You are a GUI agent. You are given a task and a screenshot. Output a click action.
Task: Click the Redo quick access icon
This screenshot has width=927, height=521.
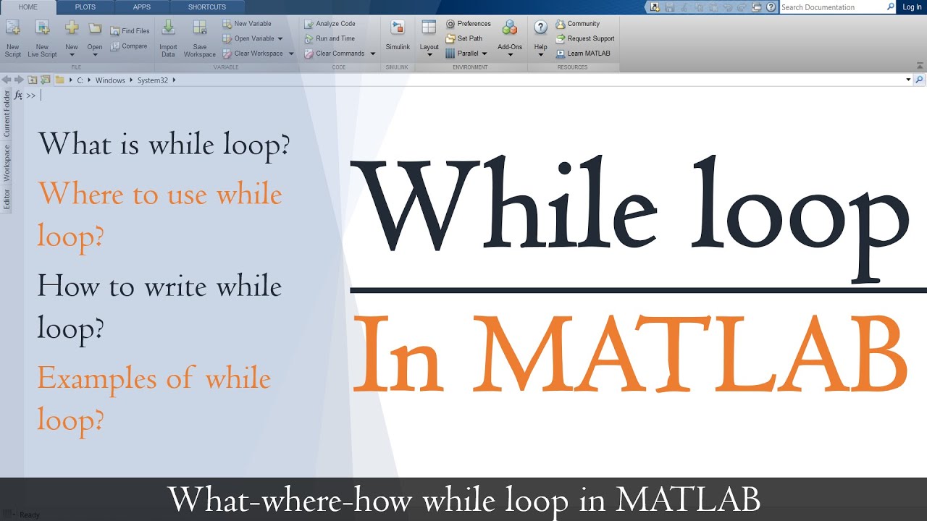[742, 7]
